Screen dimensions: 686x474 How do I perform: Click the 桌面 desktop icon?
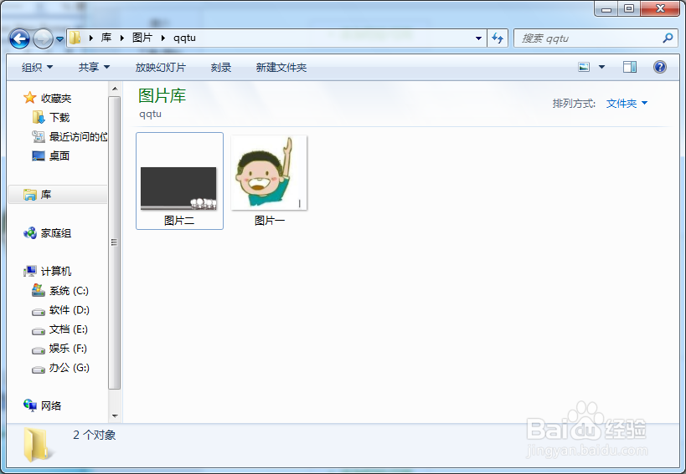[x=39, y=155]
